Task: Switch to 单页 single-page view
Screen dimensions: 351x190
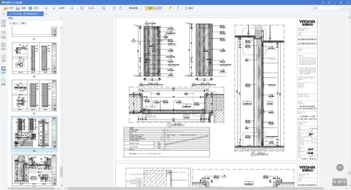Action: pyautogui.click(x=149, y=8)
